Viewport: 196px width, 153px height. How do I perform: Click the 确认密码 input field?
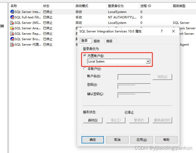pos(134,95)
